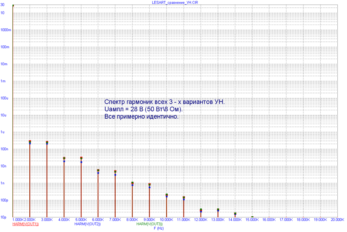Click the 6.000K harmonic marker top
Viewport: 347px width, 232px height.
(98, 170)
